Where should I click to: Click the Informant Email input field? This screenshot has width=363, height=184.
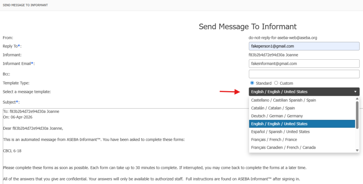coord(304,64)
